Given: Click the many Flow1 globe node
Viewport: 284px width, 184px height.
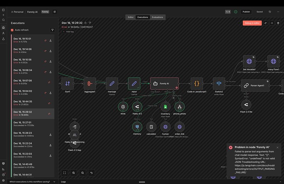Looking at the screenshot, I should click(273, 61).
